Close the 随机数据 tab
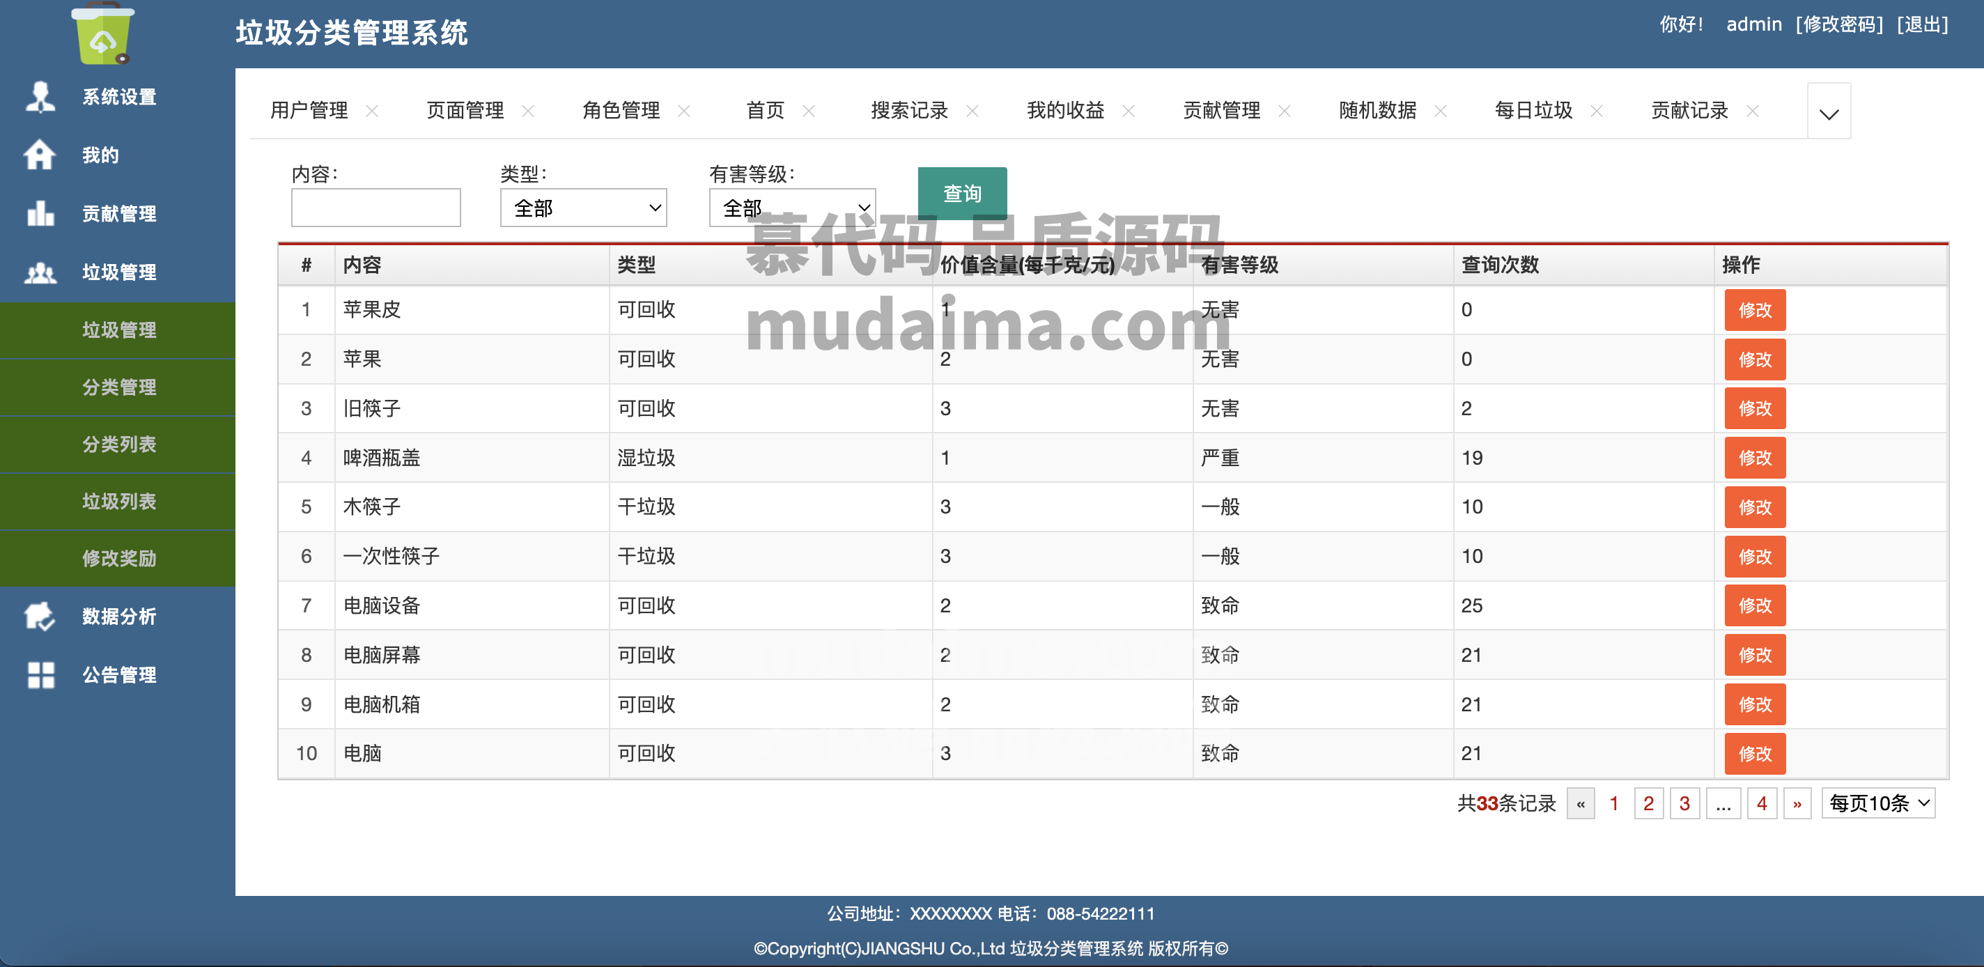1984x967 pixels. click(1441, 111)
